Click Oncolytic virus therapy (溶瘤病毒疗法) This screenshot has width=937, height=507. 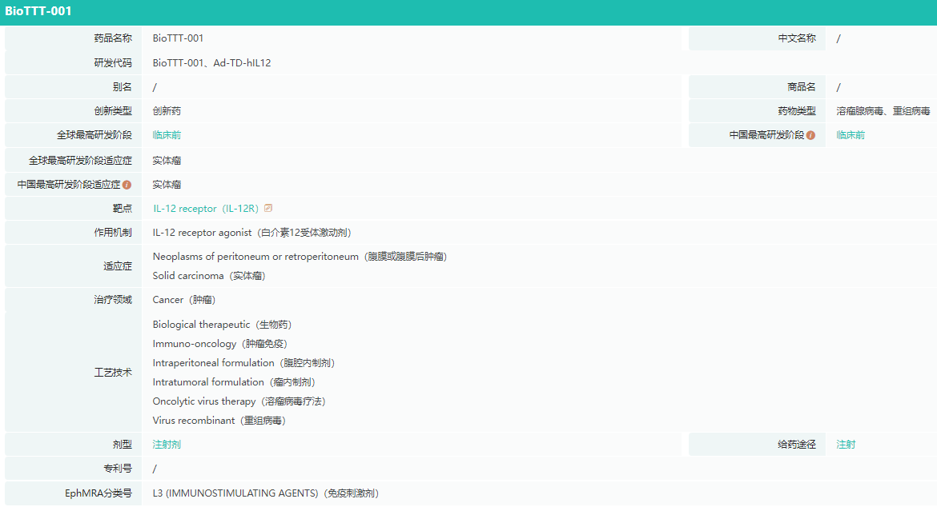pos(239,401)
